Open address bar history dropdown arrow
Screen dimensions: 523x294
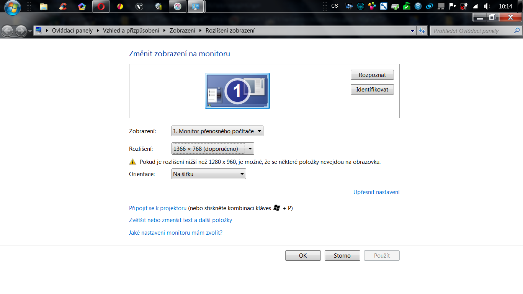(412, 31)
